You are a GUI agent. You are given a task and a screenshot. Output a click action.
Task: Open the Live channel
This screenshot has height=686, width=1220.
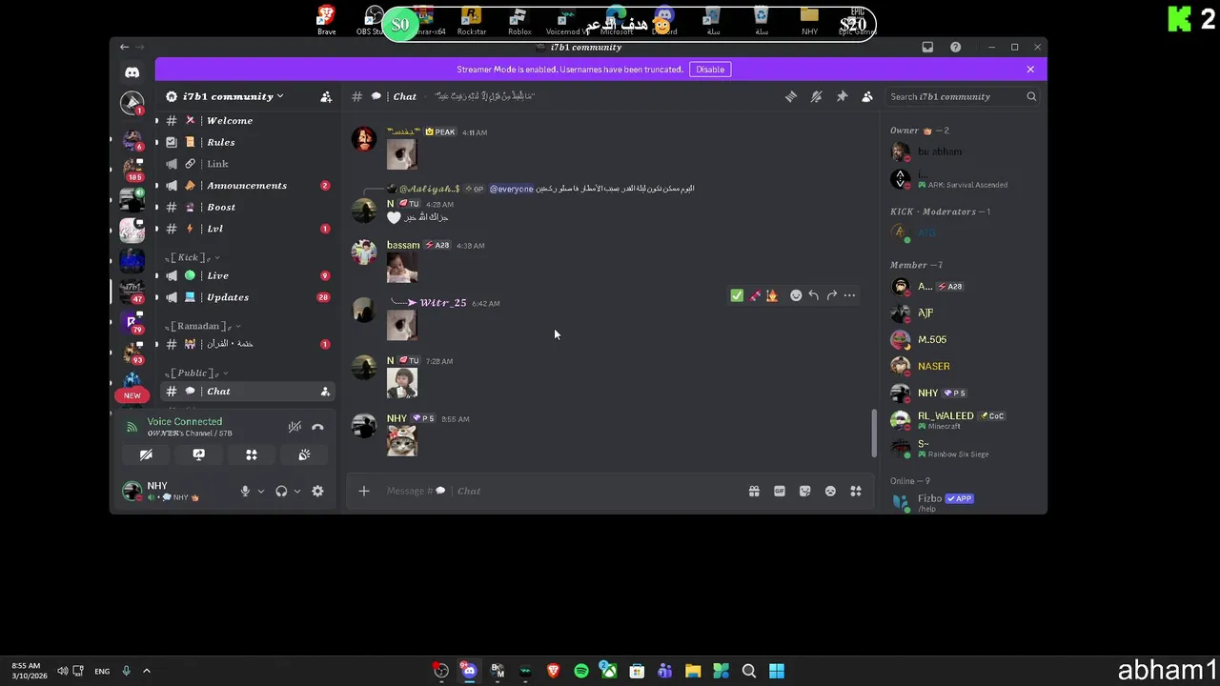tap(247, 275)
